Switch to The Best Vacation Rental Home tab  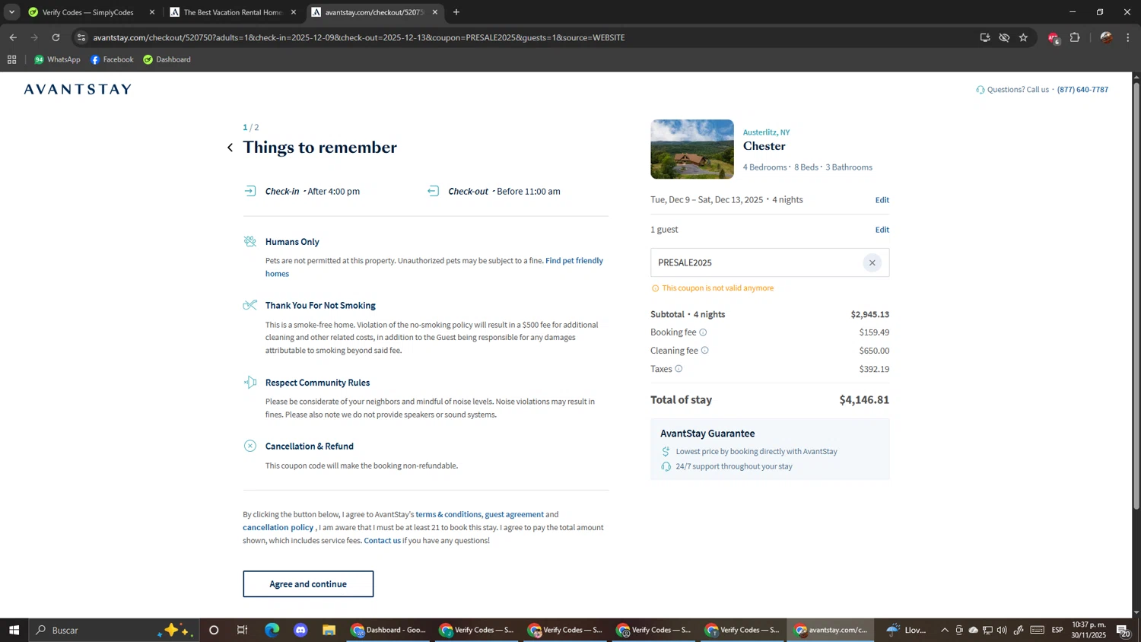[x=232, y=12]
